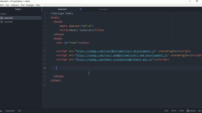Click the modified dot on index.html tab

[80, 9]
